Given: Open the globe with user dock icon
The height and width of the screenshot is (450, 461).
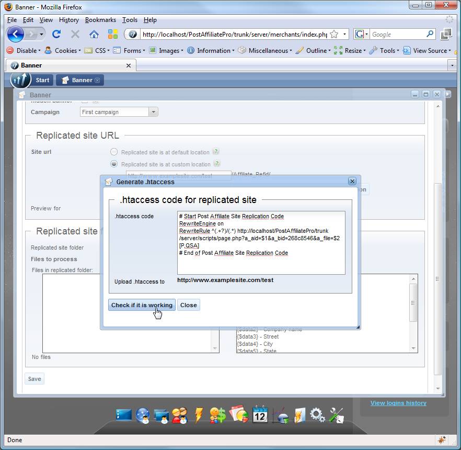Looking at the screenshot, I should click(x=143, y=415).
